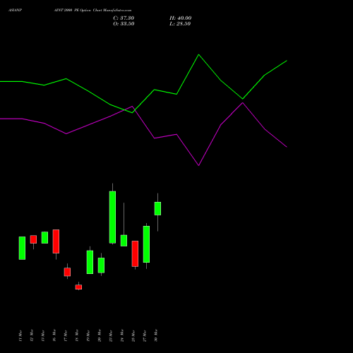Click the green candlestick for 20 Mar
The height and width of the screenshot is (353, 353).
pos(101,265)
